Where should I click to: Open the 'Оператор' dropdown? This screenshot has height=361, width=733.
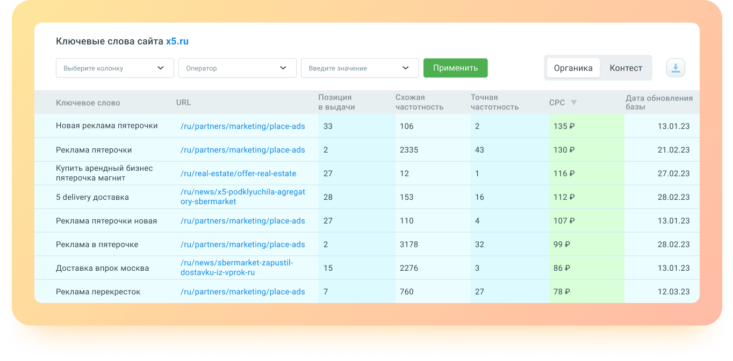pyautogui.click(x=238, y=68)
